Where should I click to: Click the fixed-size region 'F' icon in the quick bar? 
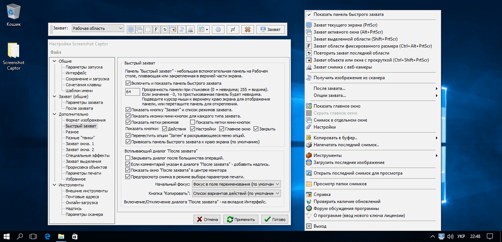click(x=156, y=30)
